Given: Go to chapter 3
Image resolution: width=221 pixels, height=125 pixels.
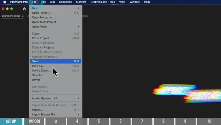Looking at the screenshot, I should point(56,121).
